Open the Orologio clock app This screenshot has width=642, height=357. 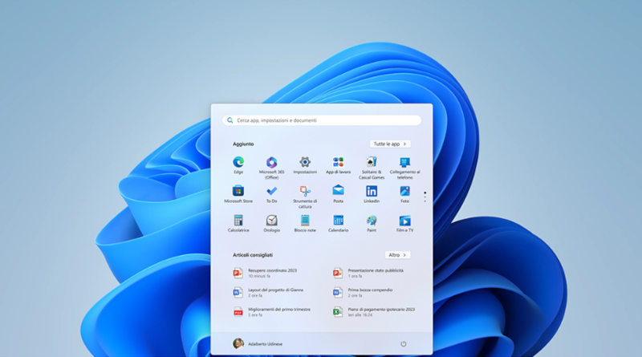click(271, 223)
